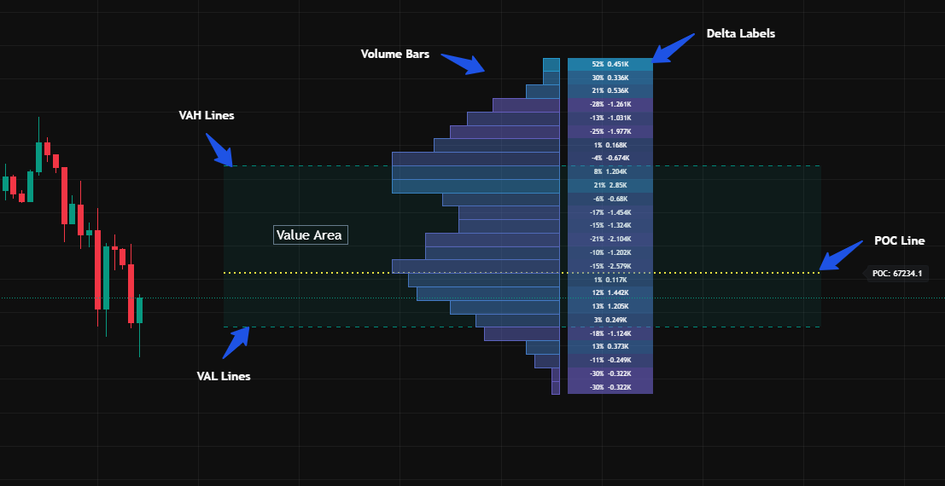The image size is (945, 486).
Task: Click the blue arrow above VAL Lines
Action: click(236, 342)
